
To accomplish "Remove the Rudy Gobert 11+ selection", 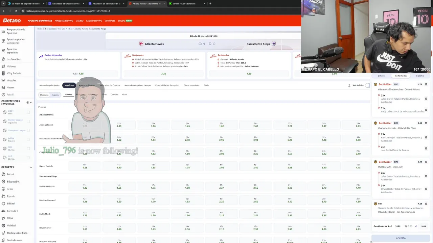I will coord(426,110).
